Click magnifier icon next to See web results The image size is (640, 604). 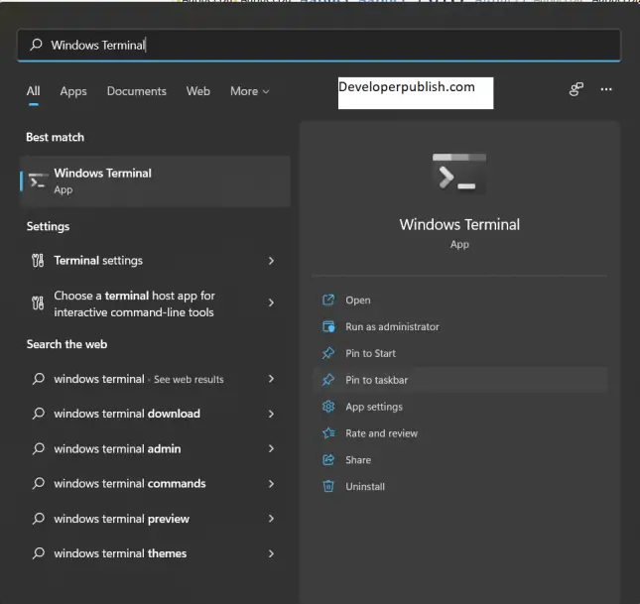pos(39,379)
